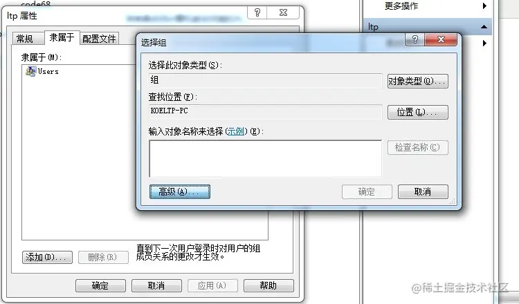Click the 添加 add button
Viewport: 519px width, 304px height.
pyautogui.click(x=47, y=257)
